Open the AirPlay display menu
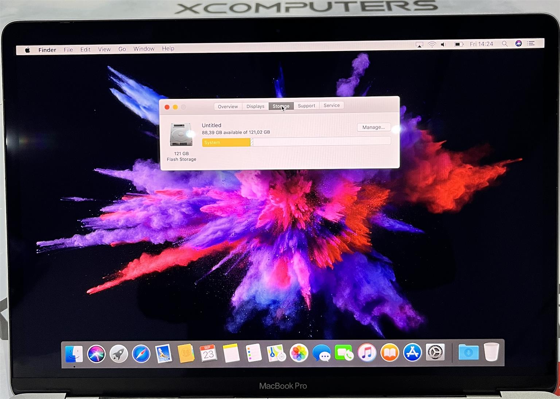 419,45
